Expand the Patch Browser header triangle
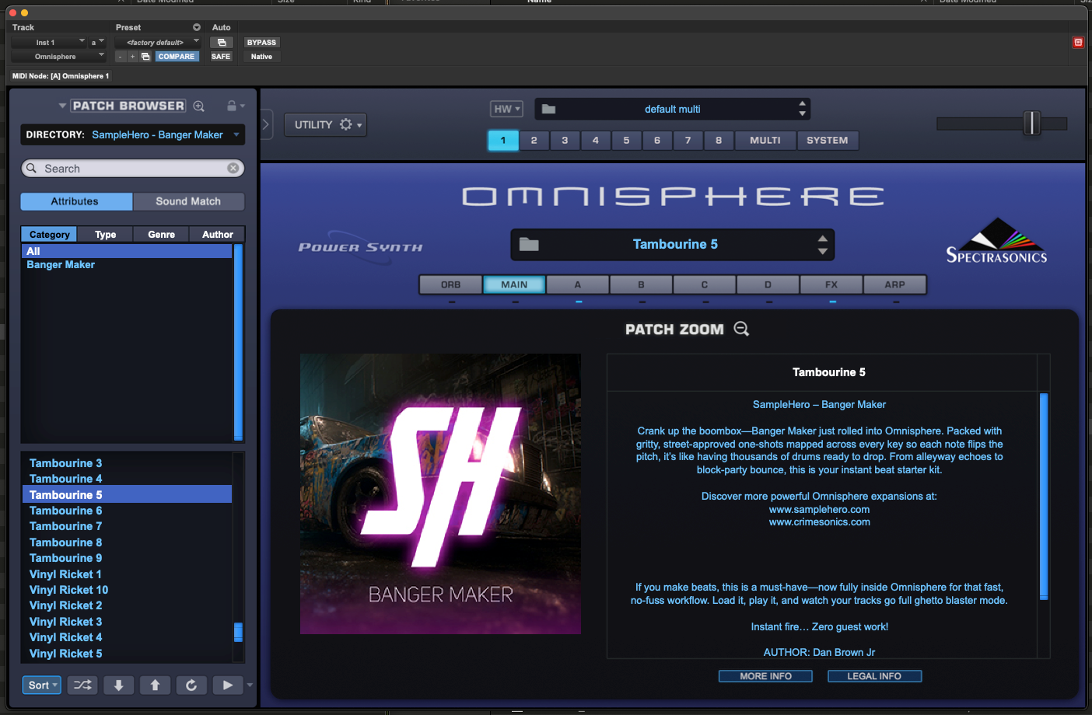 tap(62, 106)
